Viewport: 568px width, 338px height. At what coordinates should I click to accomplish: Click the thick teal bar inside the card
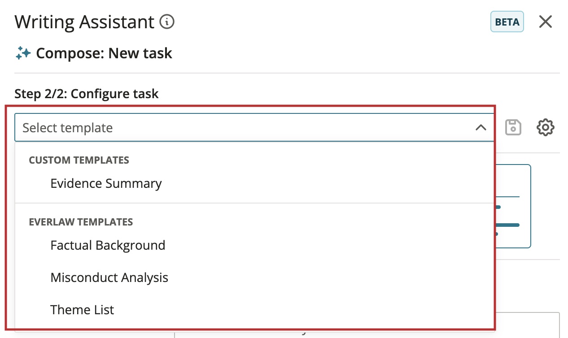tap(507, 225)
